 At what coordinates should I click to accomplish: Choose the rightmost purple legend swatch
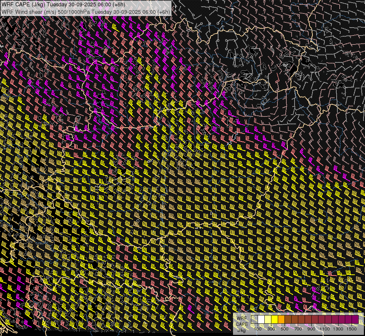click(355, 320)
